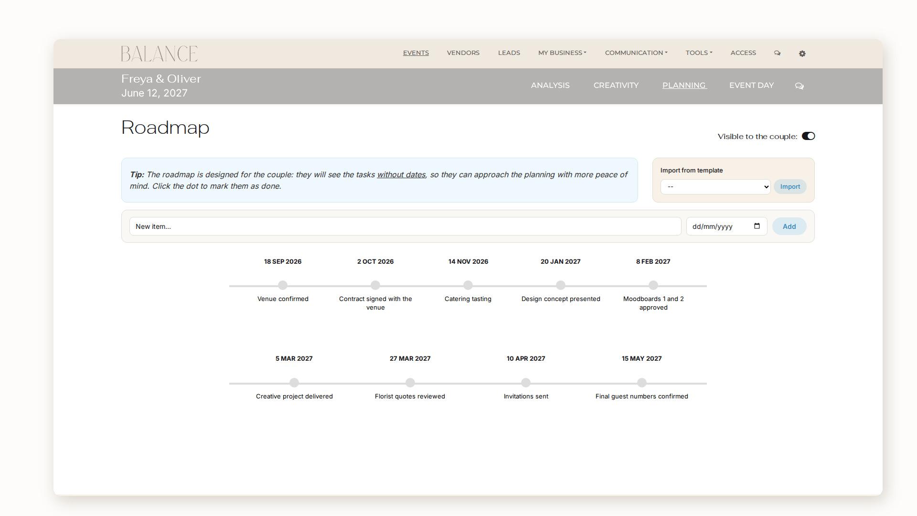Mark Catering tasting dot as done
Screen dimensions: 917x516
468,285
